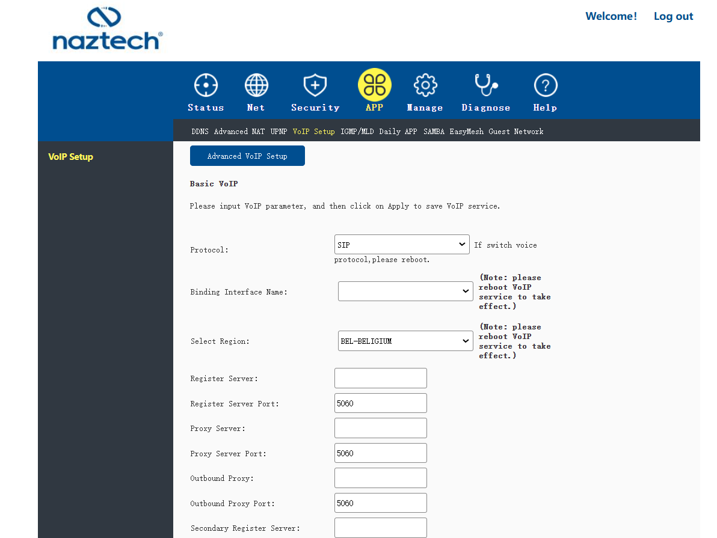The height and width of the screenshot is (538, 717).
Task: Focus the Outbound Proxy input field
Action: click(380, 478)
